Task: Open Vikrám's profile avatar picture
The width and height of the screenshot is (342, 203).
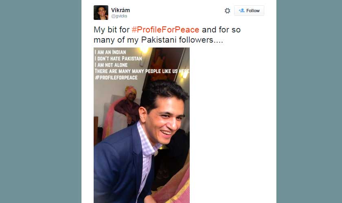Action: pyautogui.click(x=101, y=13)
